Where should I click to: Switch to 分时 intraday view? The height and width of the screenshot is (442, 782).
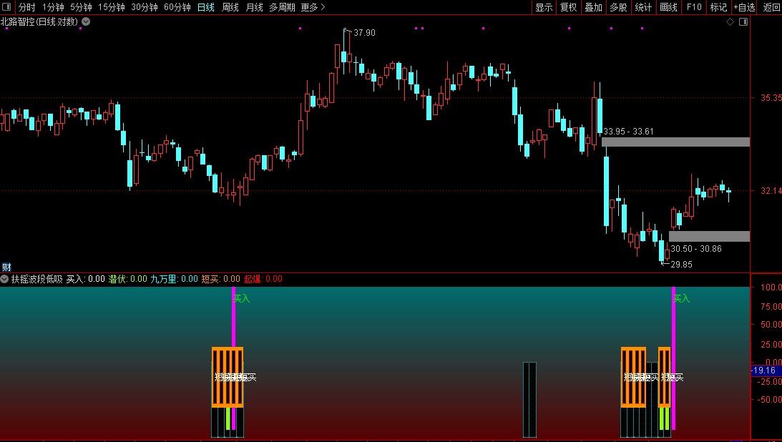click(x=27, y=7)
